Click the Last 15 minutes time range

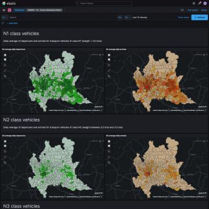pyautogui.click(x=139, y=17)
